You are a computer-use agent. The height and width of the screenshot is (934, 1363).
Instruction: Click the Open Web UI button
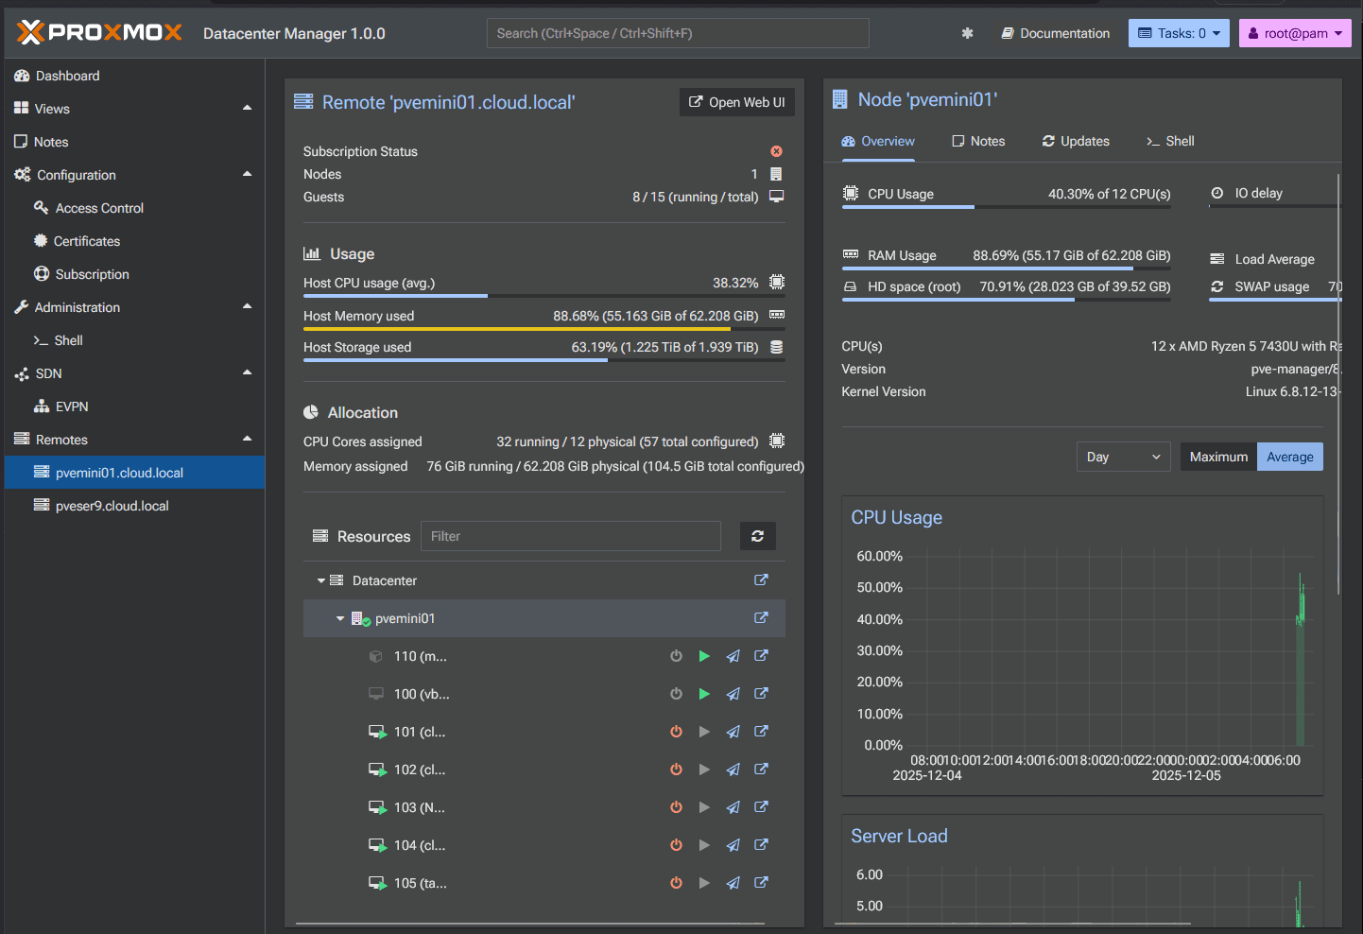pos(736,102)
